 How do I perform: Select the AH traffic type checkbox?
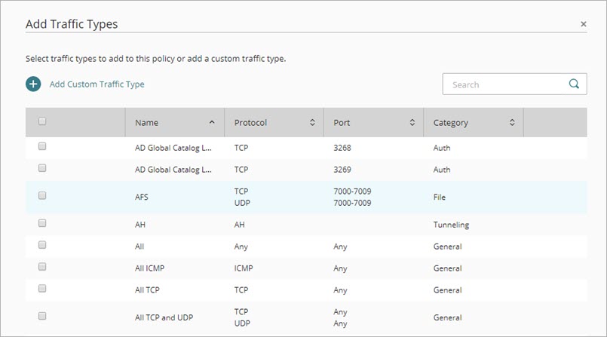point(42,223)
